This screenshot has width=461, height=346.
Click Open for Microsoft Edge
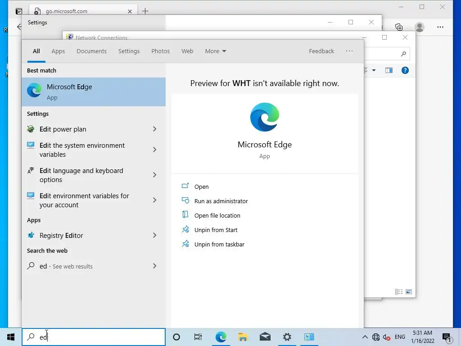[x=201, y=187]
